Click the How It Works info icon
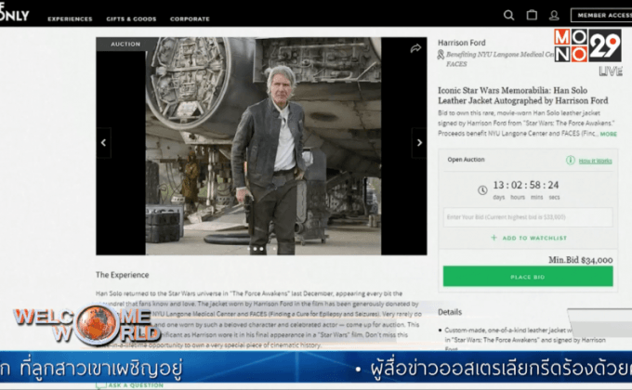Image resolution: width=632 pixels, height=390 pixels. [x=571, y=161]
